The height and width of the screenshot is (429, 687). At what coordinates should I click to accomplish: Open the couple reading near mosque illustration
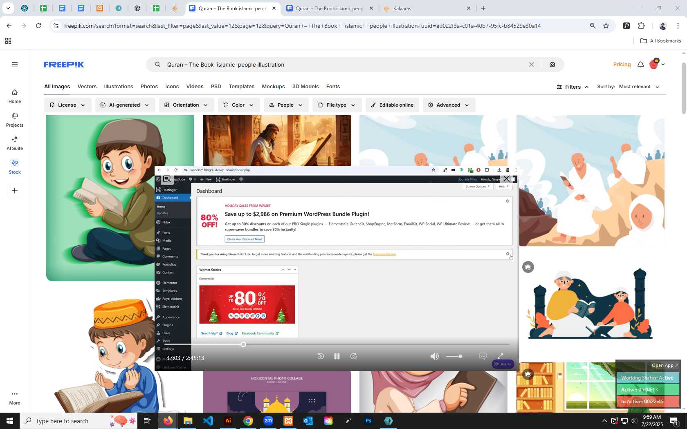coord(590,304)
